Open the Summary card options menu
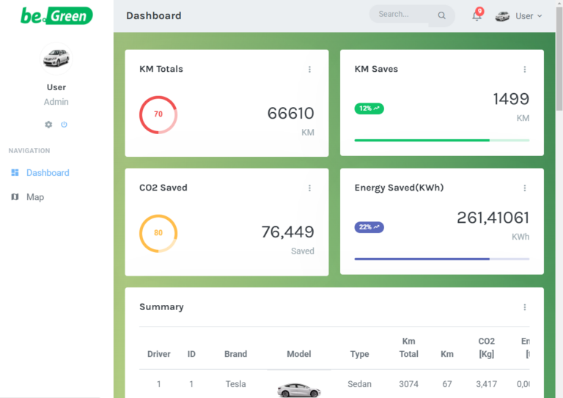The width and height of the screenshot is (563, 398). click(x=525, y=307)
